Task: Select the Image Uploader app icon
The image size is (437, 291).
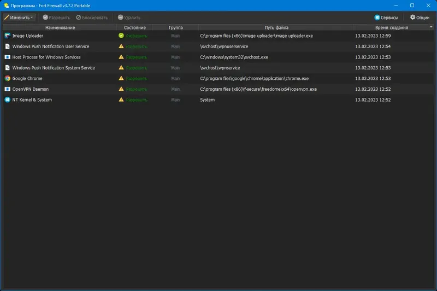Action: pyautogui.click(x=8, y=36)
